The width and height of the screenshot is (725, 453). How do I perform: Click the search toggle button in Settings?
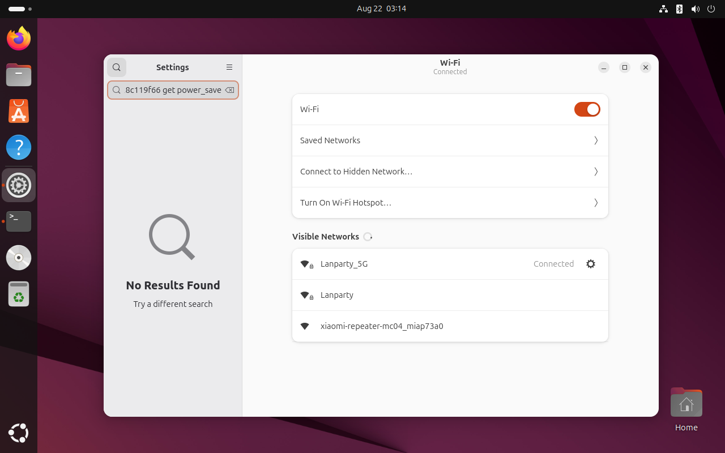coord(116,67)
